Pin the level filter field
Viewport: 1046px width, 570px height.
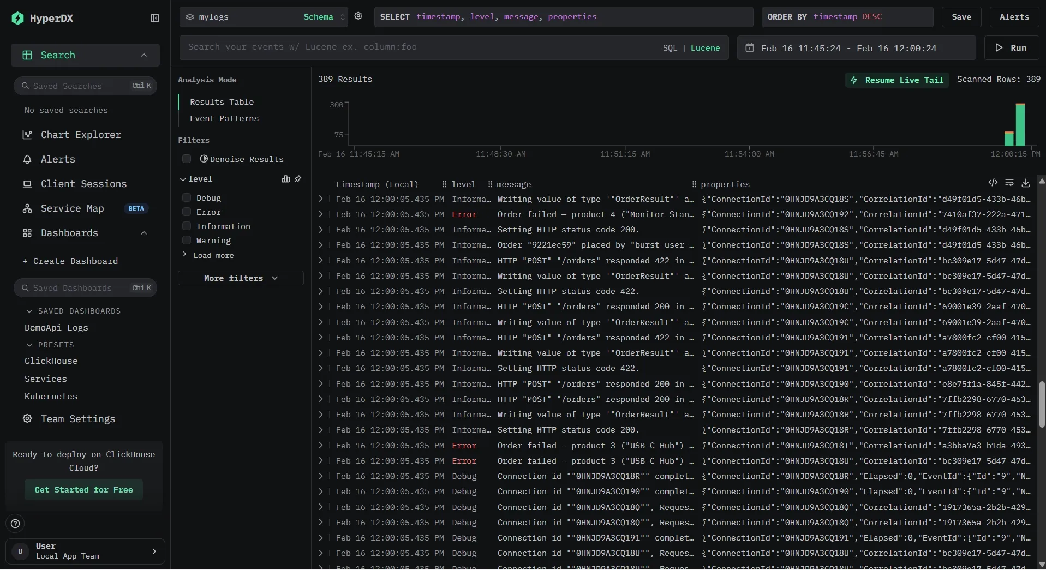298,179
